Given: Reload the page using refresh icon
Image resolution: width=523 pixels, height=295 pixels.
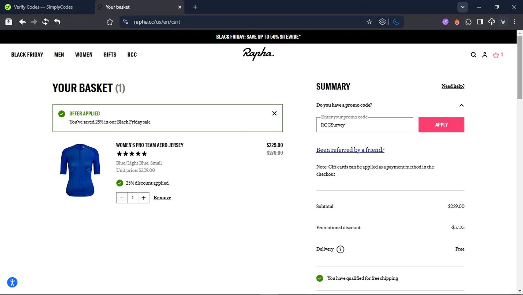Looking at the screenshot, I should tap(45, 22).
